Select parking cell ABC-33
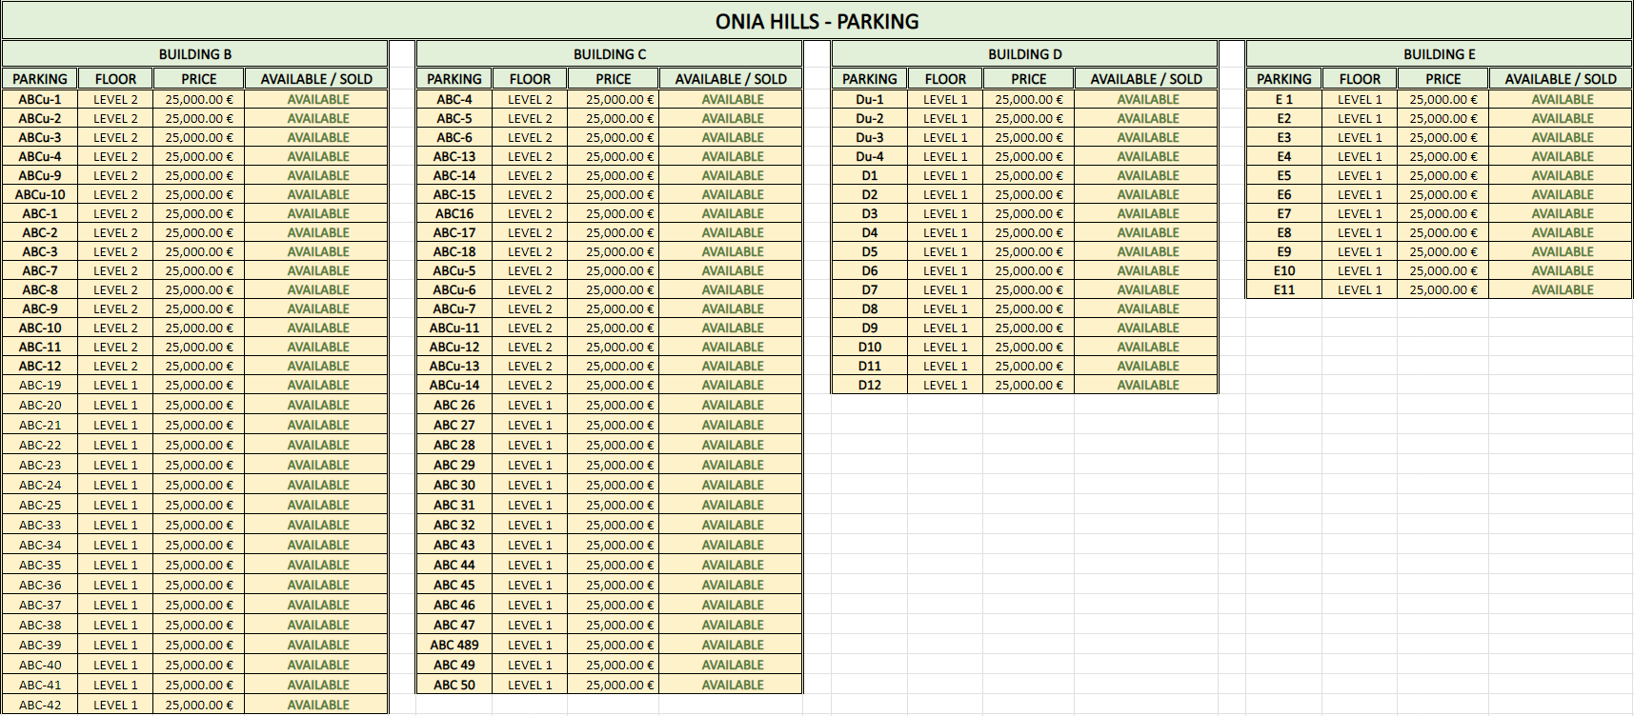The image size is (1634, 716). [x=40, y=525]
